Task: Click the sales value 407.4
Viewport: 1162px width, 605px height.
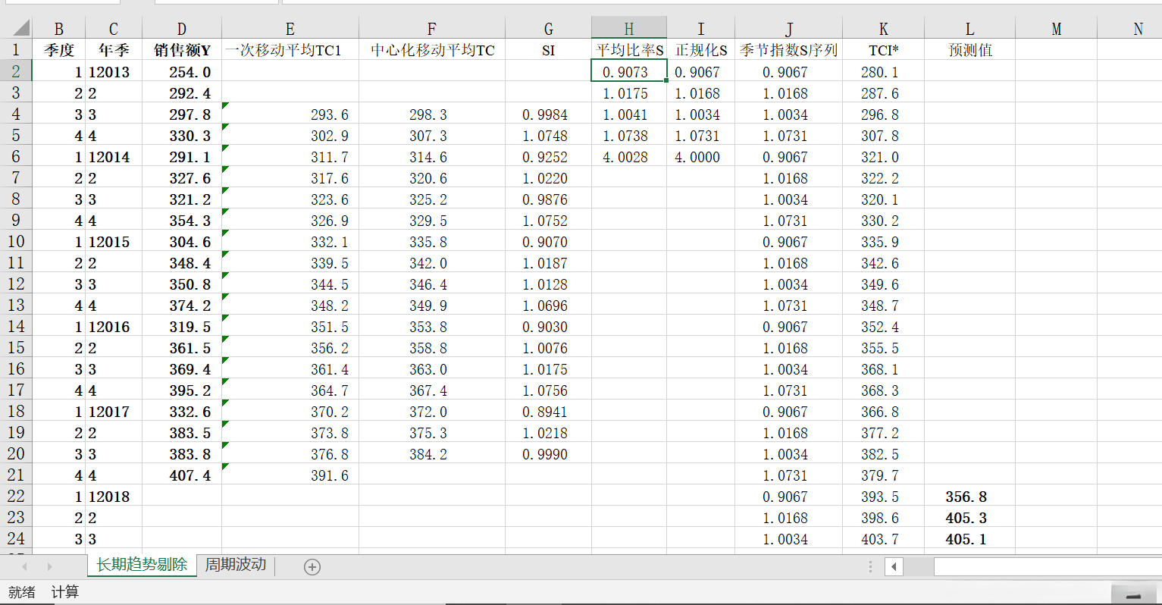Action: click(182, 475)
